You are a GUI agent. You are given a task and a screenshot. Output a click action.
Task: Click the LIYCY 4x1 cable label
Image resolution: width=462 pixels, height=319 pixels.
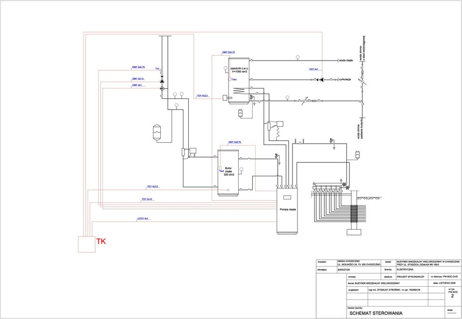point(142,219)
